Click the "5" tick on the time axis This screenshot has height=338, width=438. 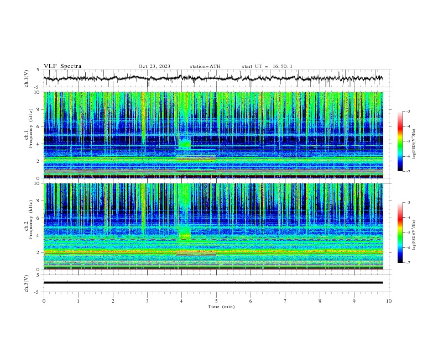(x=216, y=301)
